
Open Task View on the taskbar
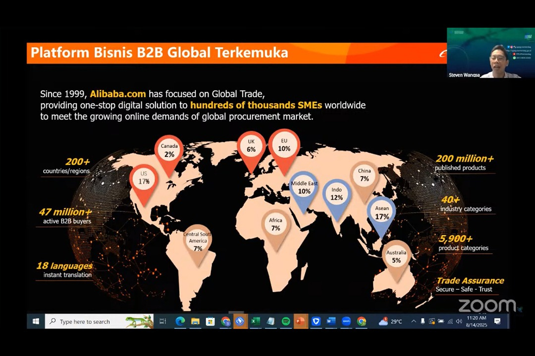(163, 321)
